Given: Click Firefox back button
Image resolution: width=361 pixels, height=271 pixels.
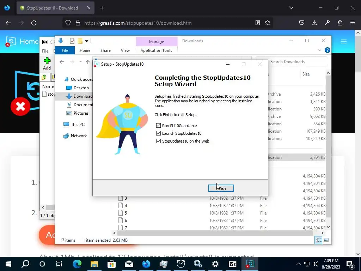Looking at the screenshot, I should point(8,23).
